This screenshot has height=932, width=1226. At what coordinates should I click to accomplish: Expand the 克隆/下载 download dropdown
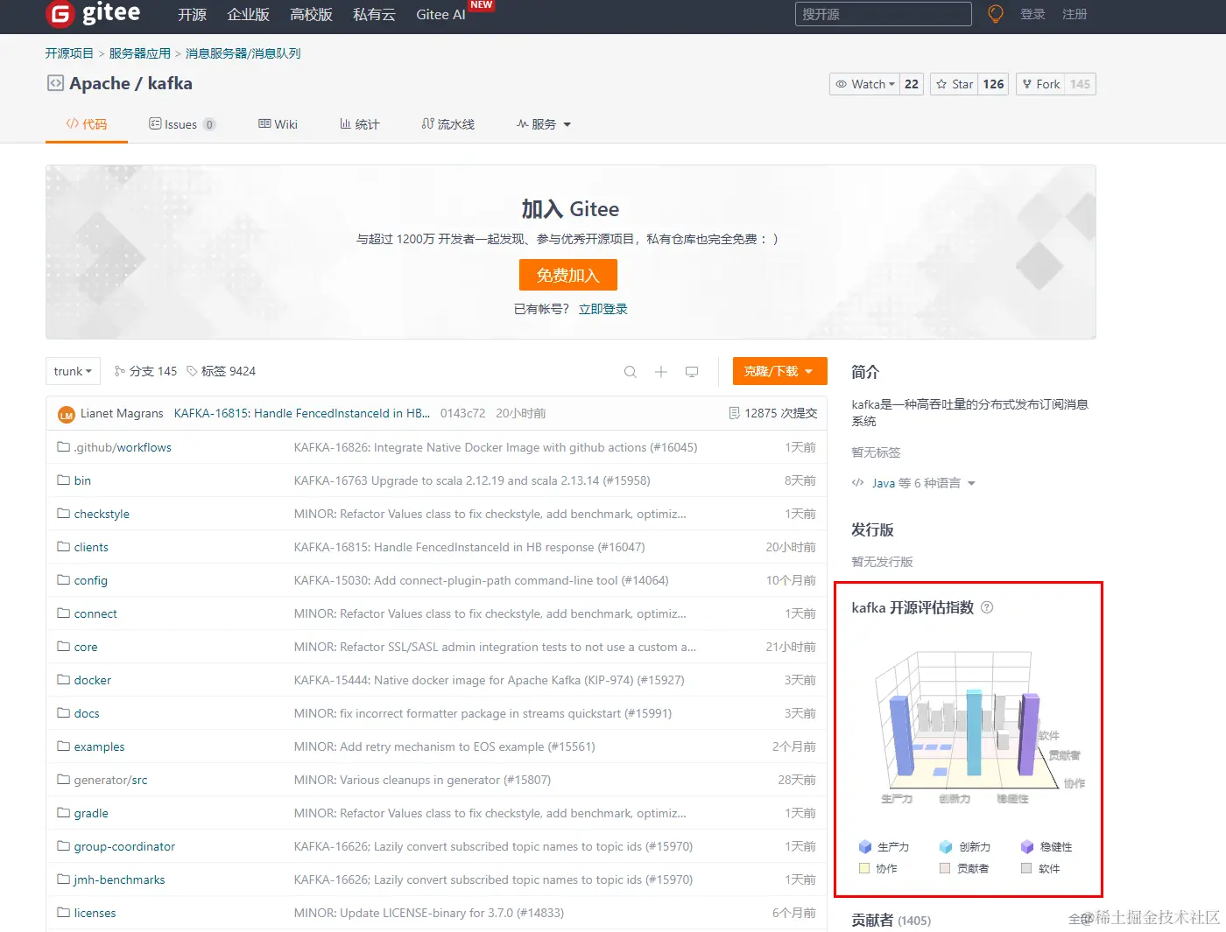click(x=779, y=371)
